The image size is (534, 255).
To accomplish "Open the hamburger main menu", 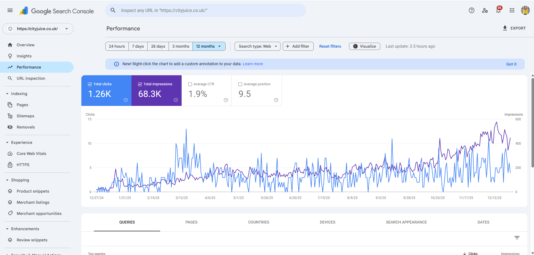I will click(x=10, y=11).
